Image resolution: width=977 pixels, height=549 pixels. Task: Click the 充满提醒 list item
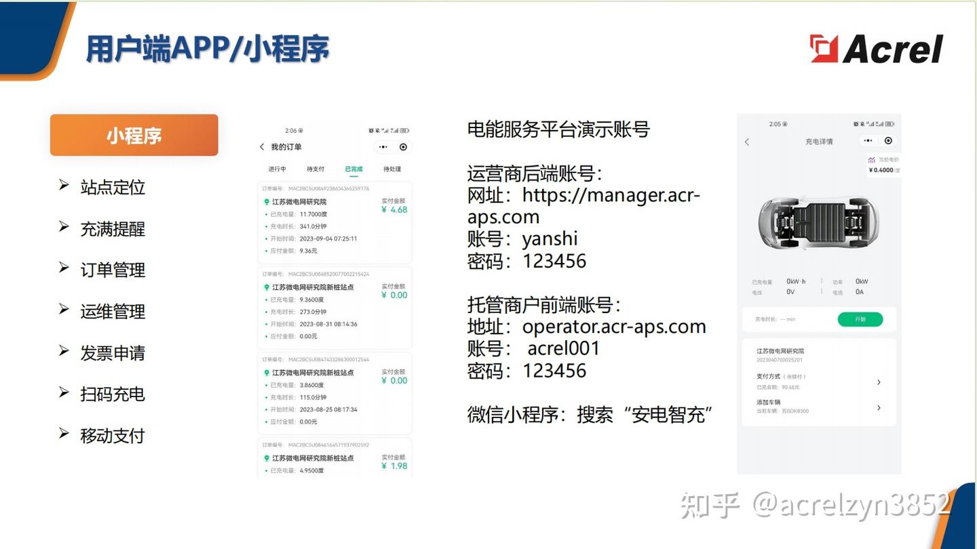point(113,228)
